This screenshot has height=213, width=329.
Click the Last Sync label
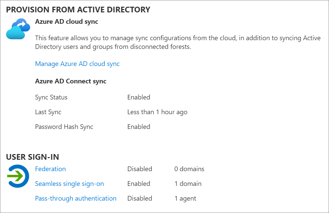48,112
